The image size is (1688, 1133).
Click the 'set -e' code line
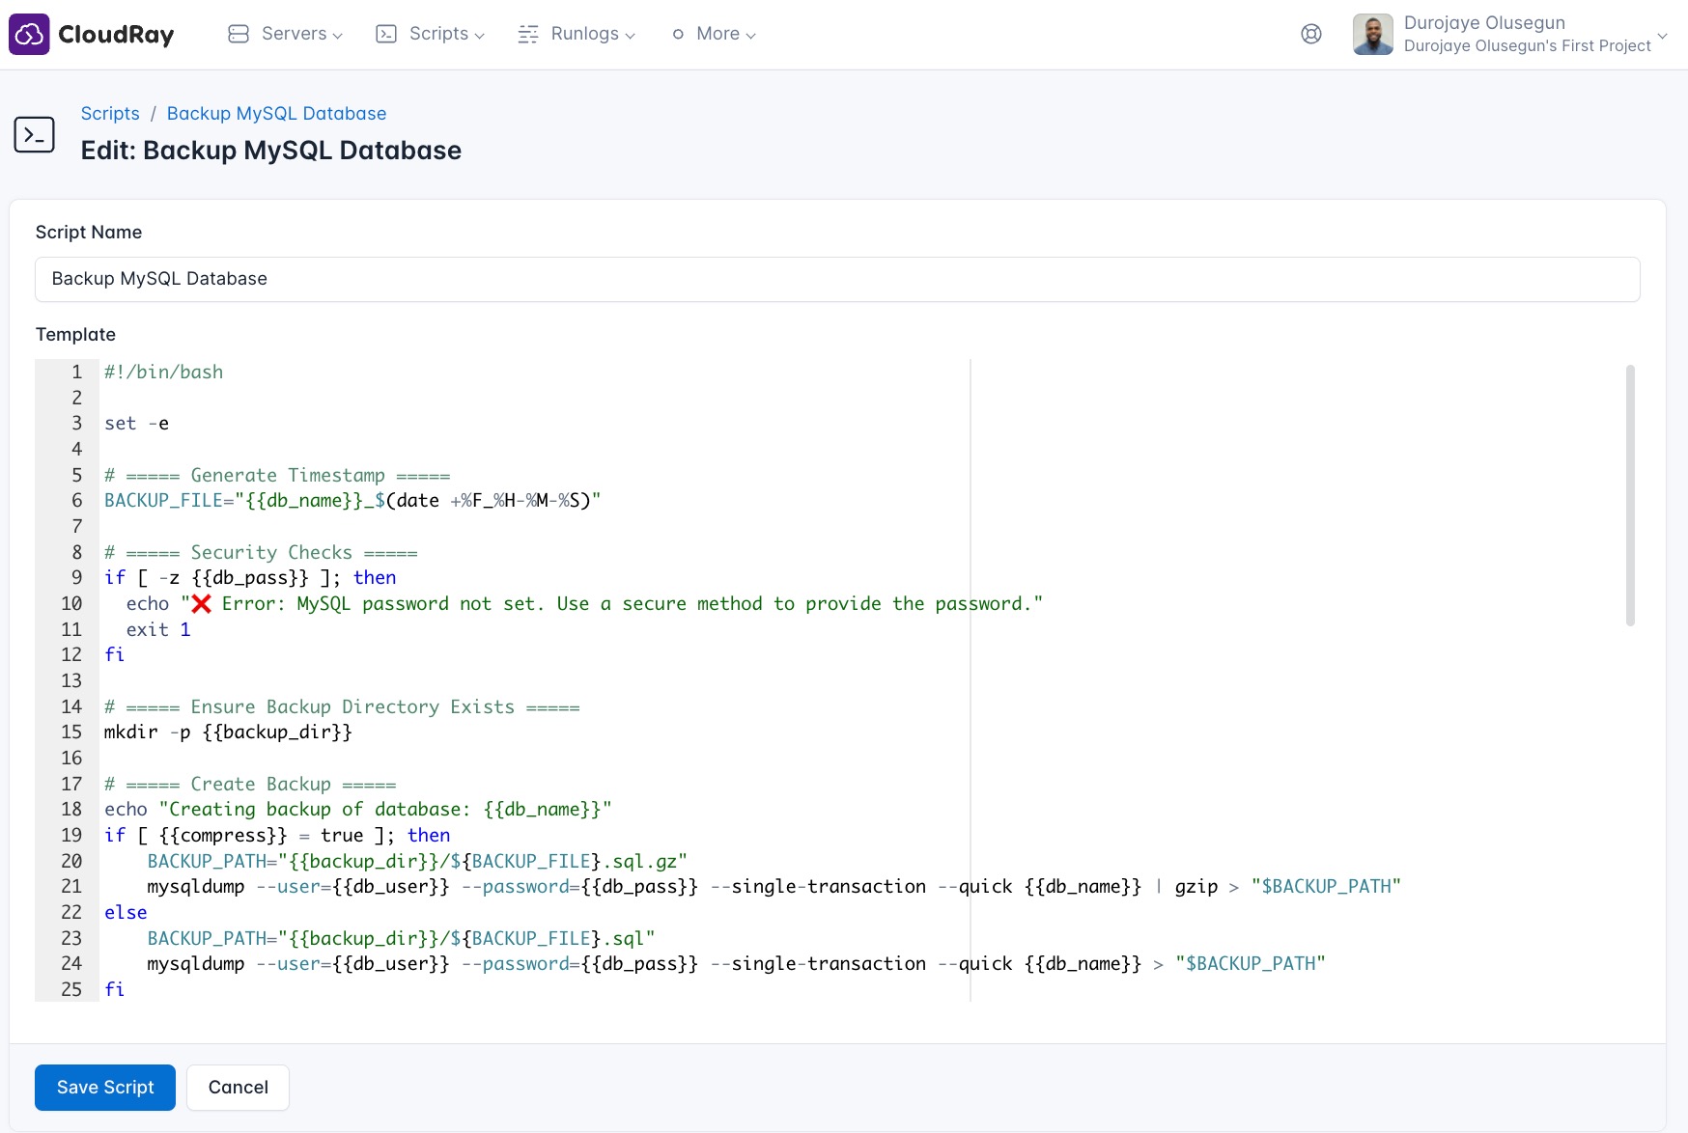[136, 423]
